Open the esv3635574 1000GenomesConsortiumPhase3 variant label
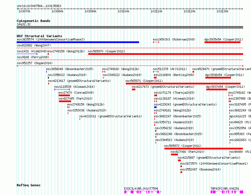The image size is (251, 195). [x=51, y=39]
